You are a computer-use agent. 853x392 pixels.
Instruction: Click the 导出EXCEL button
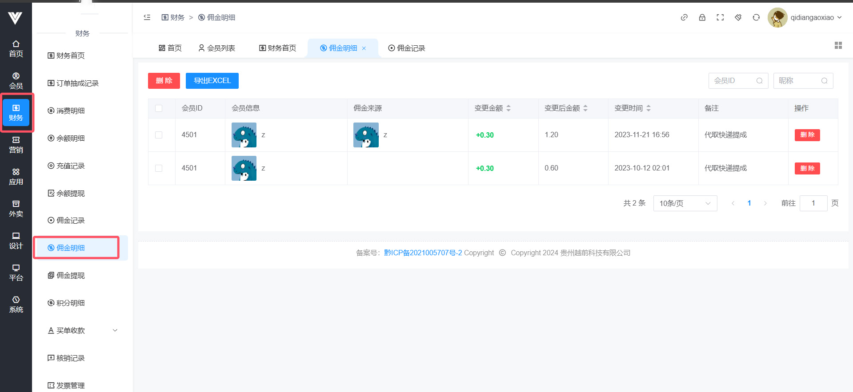click(x=212, y=81)
